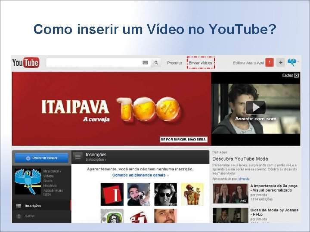Viewport: 310px width, 232px height.
Task: Select the green-ringed face channel thumbnail
Action: tap(112, 216)
